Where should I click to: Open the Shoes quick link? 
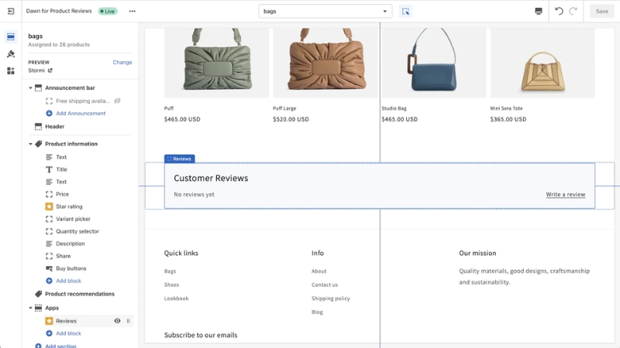171,285
